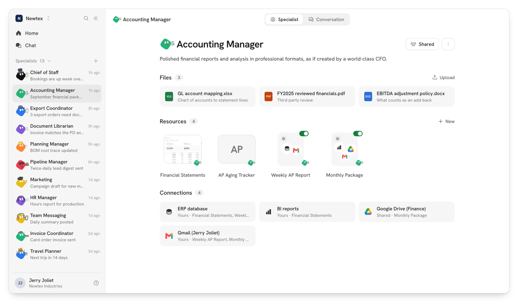Image resolution: width=518 pixels, height=302 pixels.
Task: Click the Pipeline Manager avatar
Action: point(22,165)
